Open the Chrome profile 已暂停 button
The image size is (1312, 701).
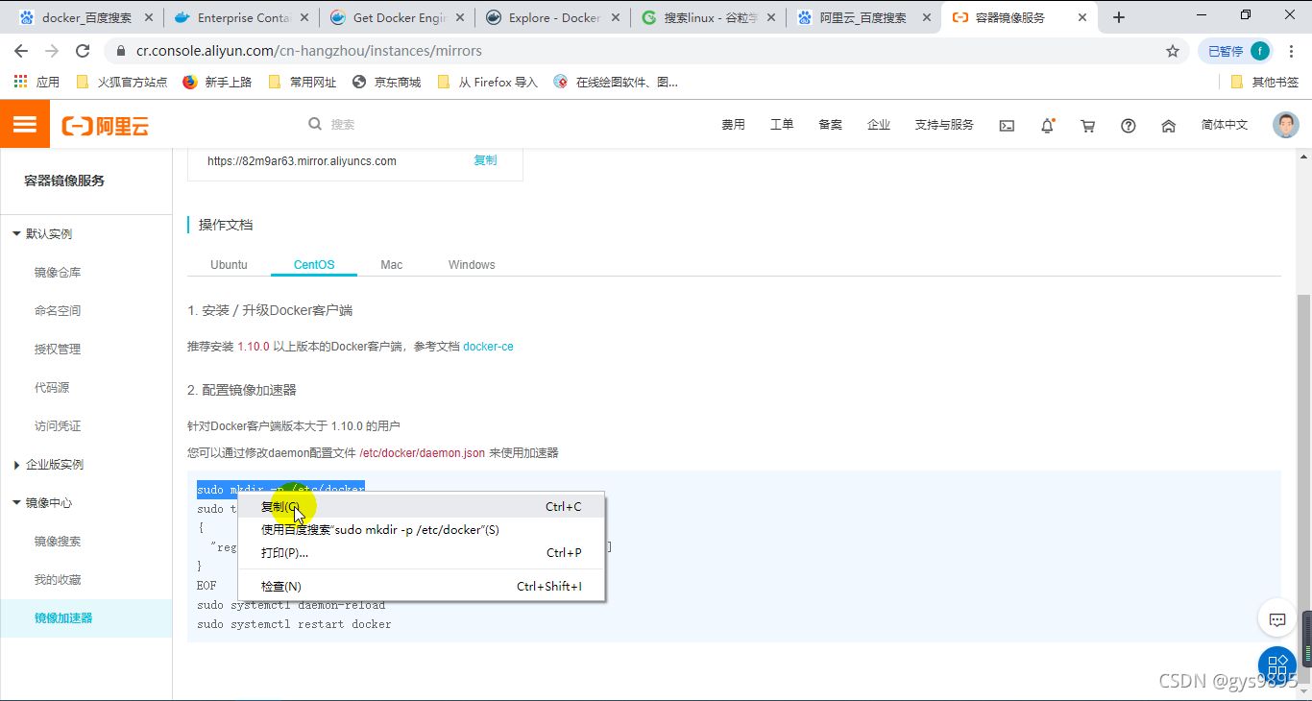[x=1236, y=51]
